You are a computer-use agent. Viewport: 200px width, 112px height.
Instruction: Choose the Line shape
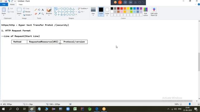coord(56,9)
